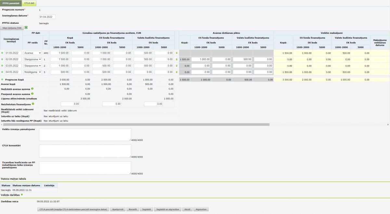
Task: Delete the Avansa AM1 row using trash icon
Action: (x=177, y=53)
